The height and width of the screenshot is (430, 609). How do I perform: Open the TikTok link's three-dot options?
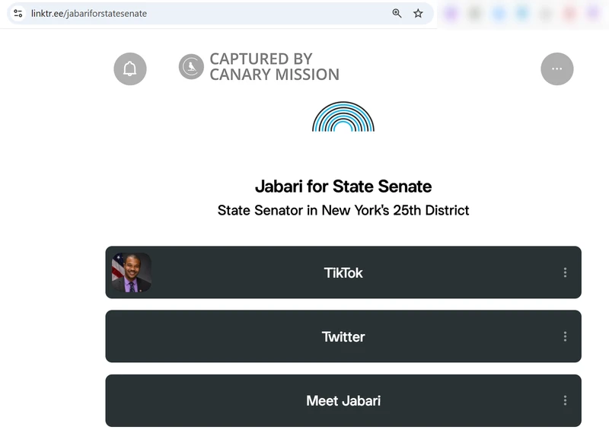point(565,272)
